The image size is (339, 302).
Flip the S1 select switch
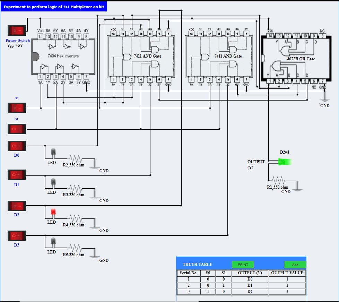16,129
